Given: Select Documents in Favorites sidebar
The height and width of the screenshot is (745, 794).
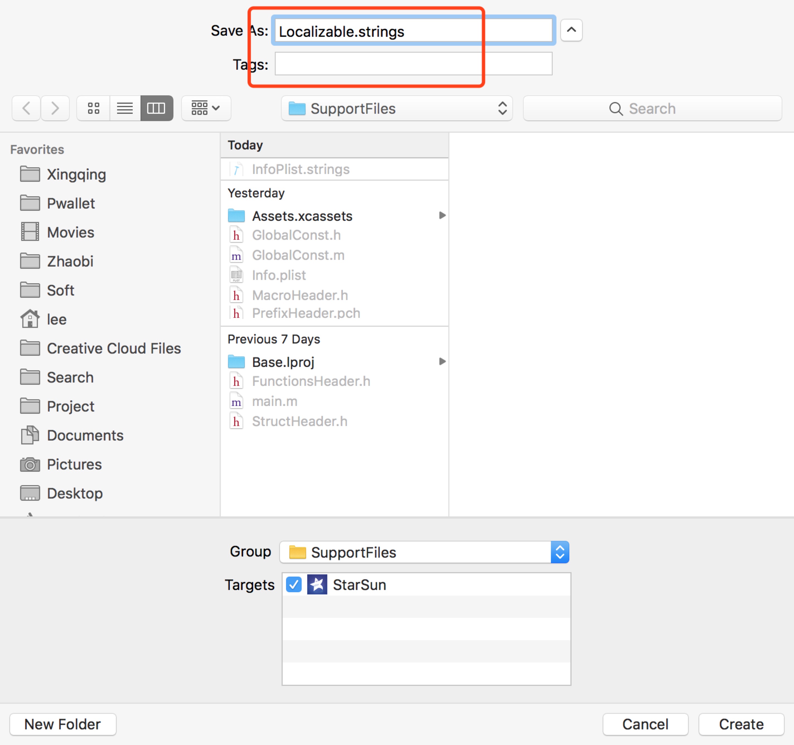Looking at the screenshot, I should click(x=85, y=436).
